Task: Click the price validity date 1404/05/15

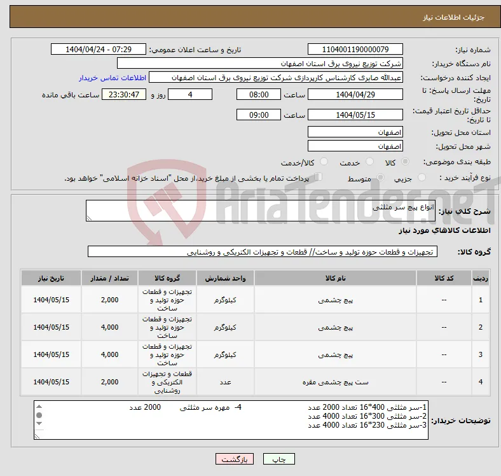Action: pyautogui.click(x=355, y=115)
